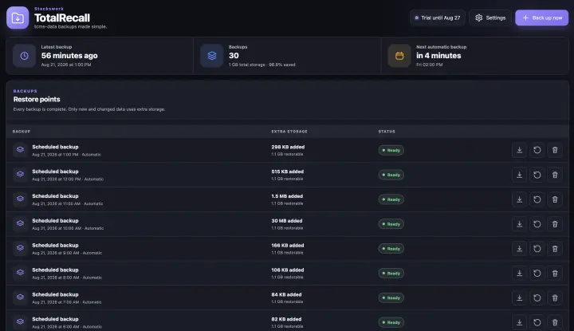The height and width of the screenshot is (331, 574).
Task: Download the 12:00 PM scheduled backup
Action: tap(519, 175)
